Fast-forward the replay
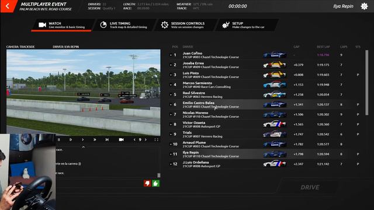This screenshot has width=374, height=210. [95, 140]
